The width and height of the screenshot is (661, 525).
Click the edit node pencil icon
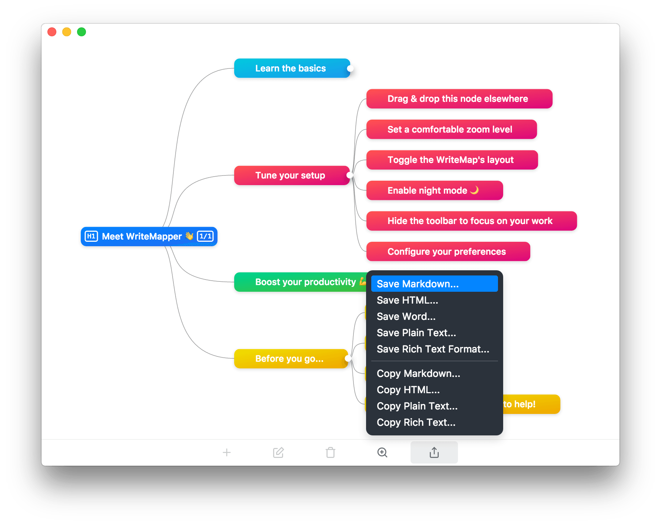click(278, 452)
